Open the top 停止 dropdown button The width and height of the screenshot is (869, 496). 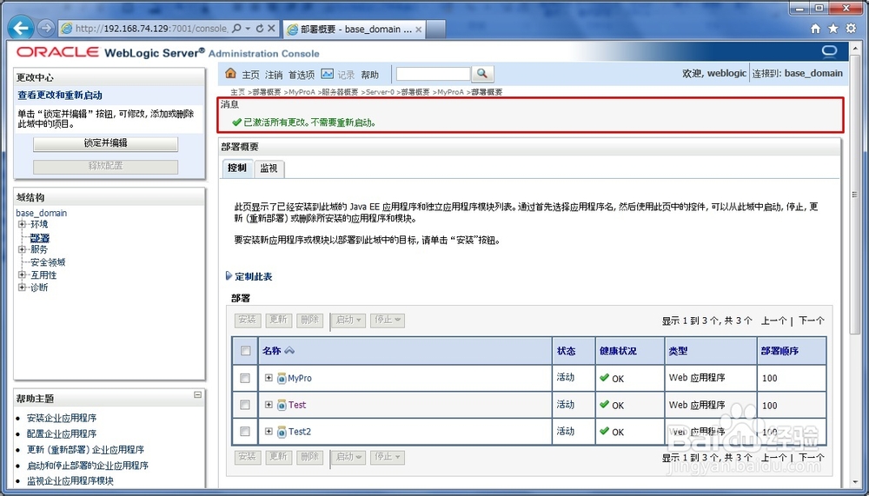388,320
